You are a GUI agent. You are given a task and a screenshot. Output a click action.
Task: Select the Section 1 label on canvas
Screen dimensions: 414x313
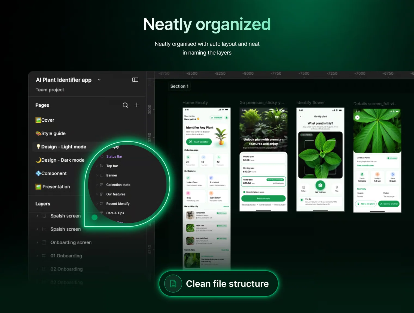click(179, 86)
